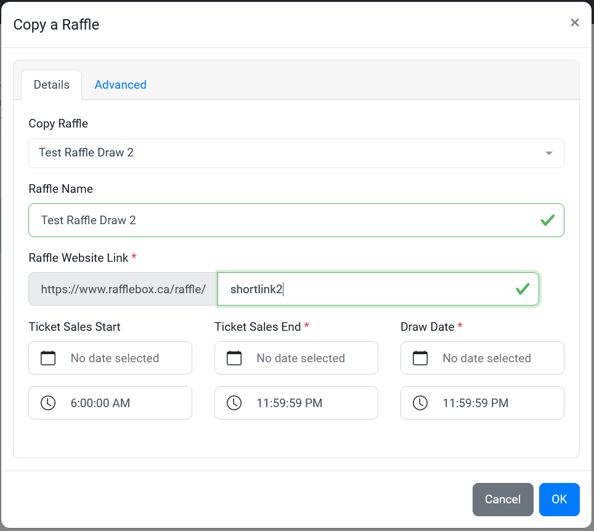This screenshot has width=594, height=531.
Task: Confirm with the OK button
Action: 559,499
